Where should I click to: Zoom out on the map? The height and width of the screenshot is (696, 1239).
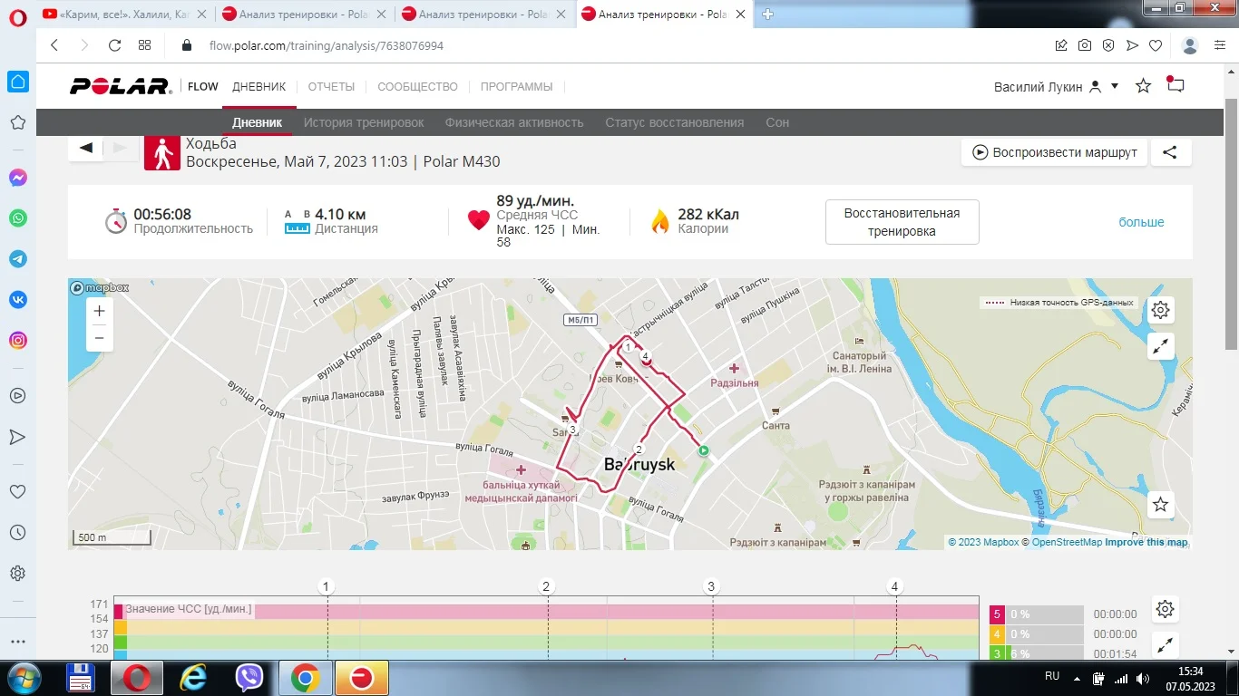(100, 338)
